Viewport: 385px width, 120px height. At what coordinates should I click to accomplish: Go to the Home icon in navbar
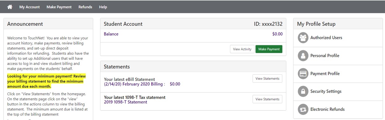click(10, 7)
